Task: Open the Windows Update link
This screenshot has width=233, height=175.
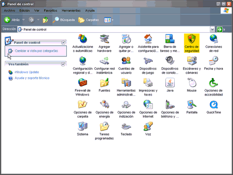Action: coord(27,72)
